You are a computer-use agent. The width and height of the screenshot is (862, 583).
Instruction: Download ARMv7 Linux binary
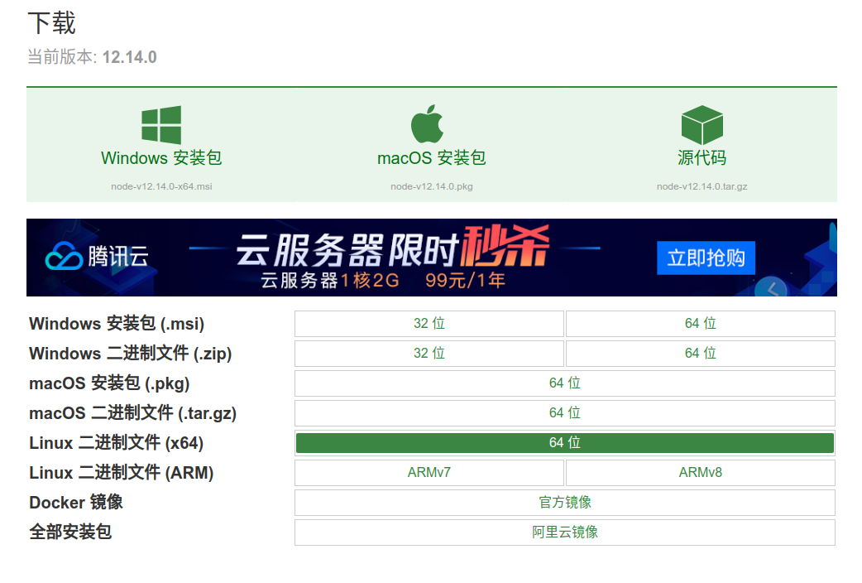(x=429, y=472)
